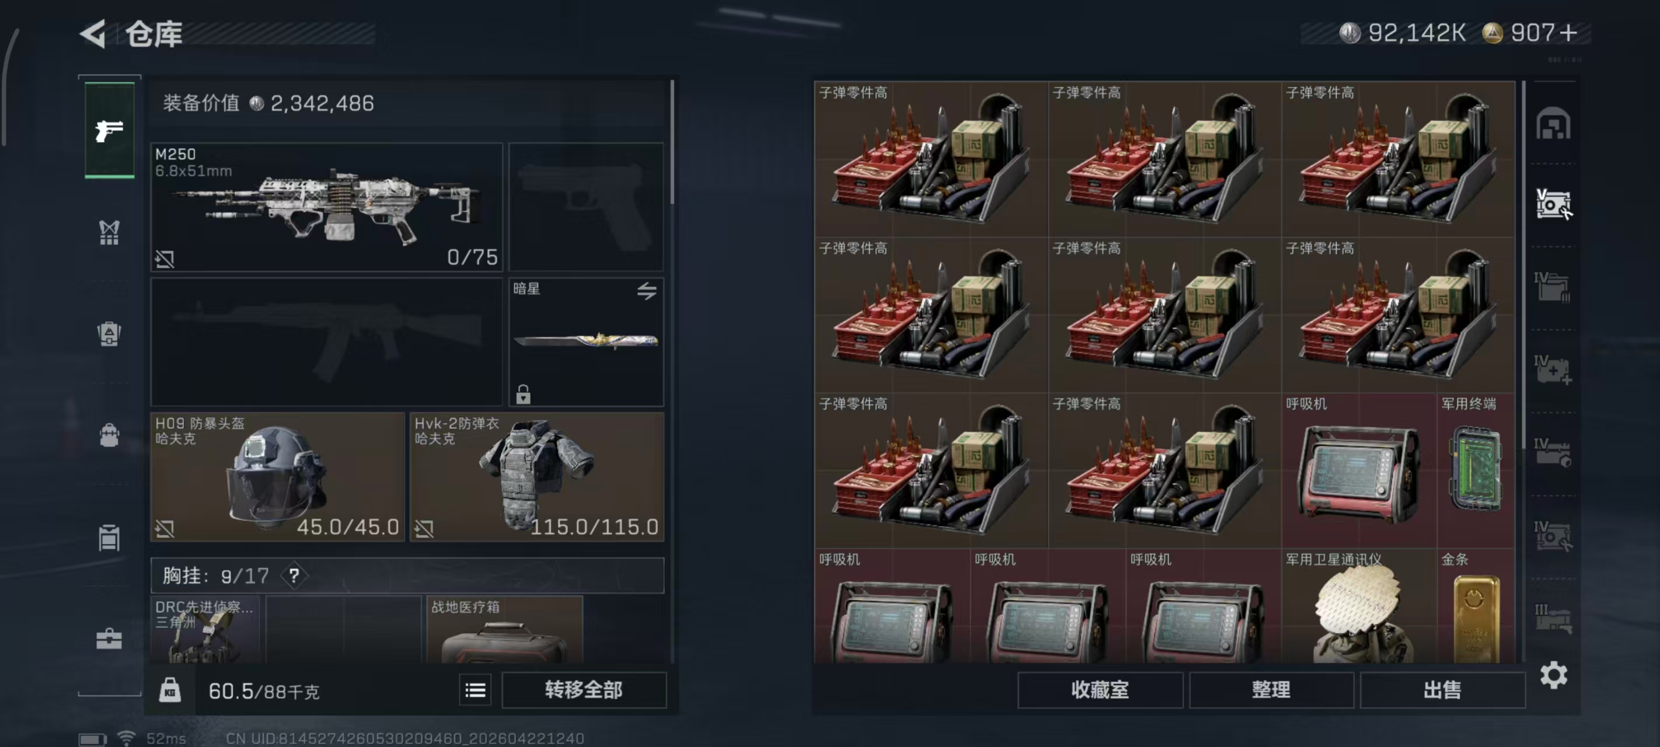
Task: Tap the swap arrows on 暗星 knife
Action: (x=646, y=291)
